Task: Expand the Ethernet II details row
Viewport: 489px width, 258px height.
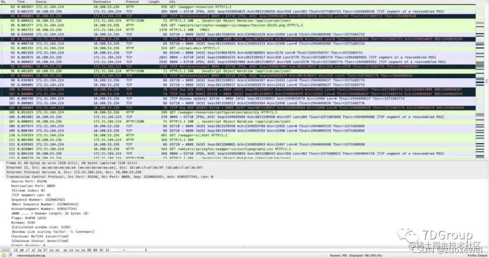Action: 3,167
